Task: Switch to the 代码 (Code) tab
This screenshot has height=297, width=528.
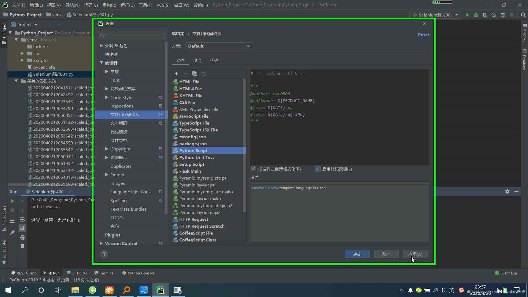Action: click(214, 61)
